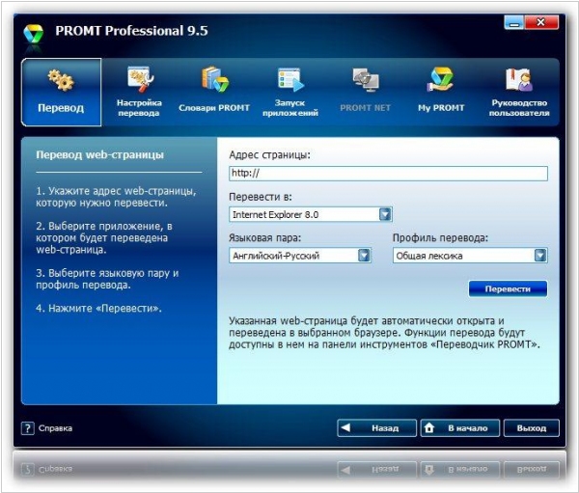Open Запуск приложений launcher icon

click(290, 79)
